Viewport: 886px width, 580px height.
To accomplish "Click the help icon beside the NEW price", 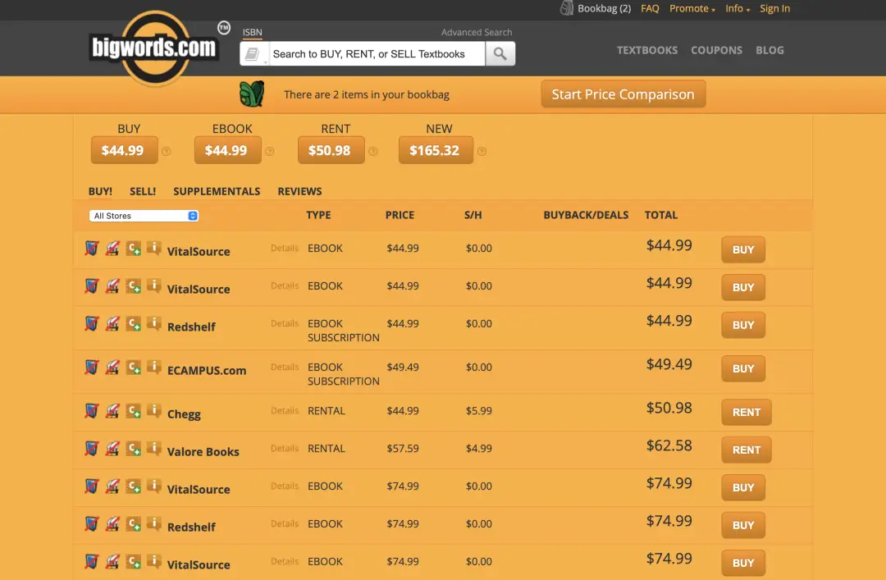I will [482, 152].
